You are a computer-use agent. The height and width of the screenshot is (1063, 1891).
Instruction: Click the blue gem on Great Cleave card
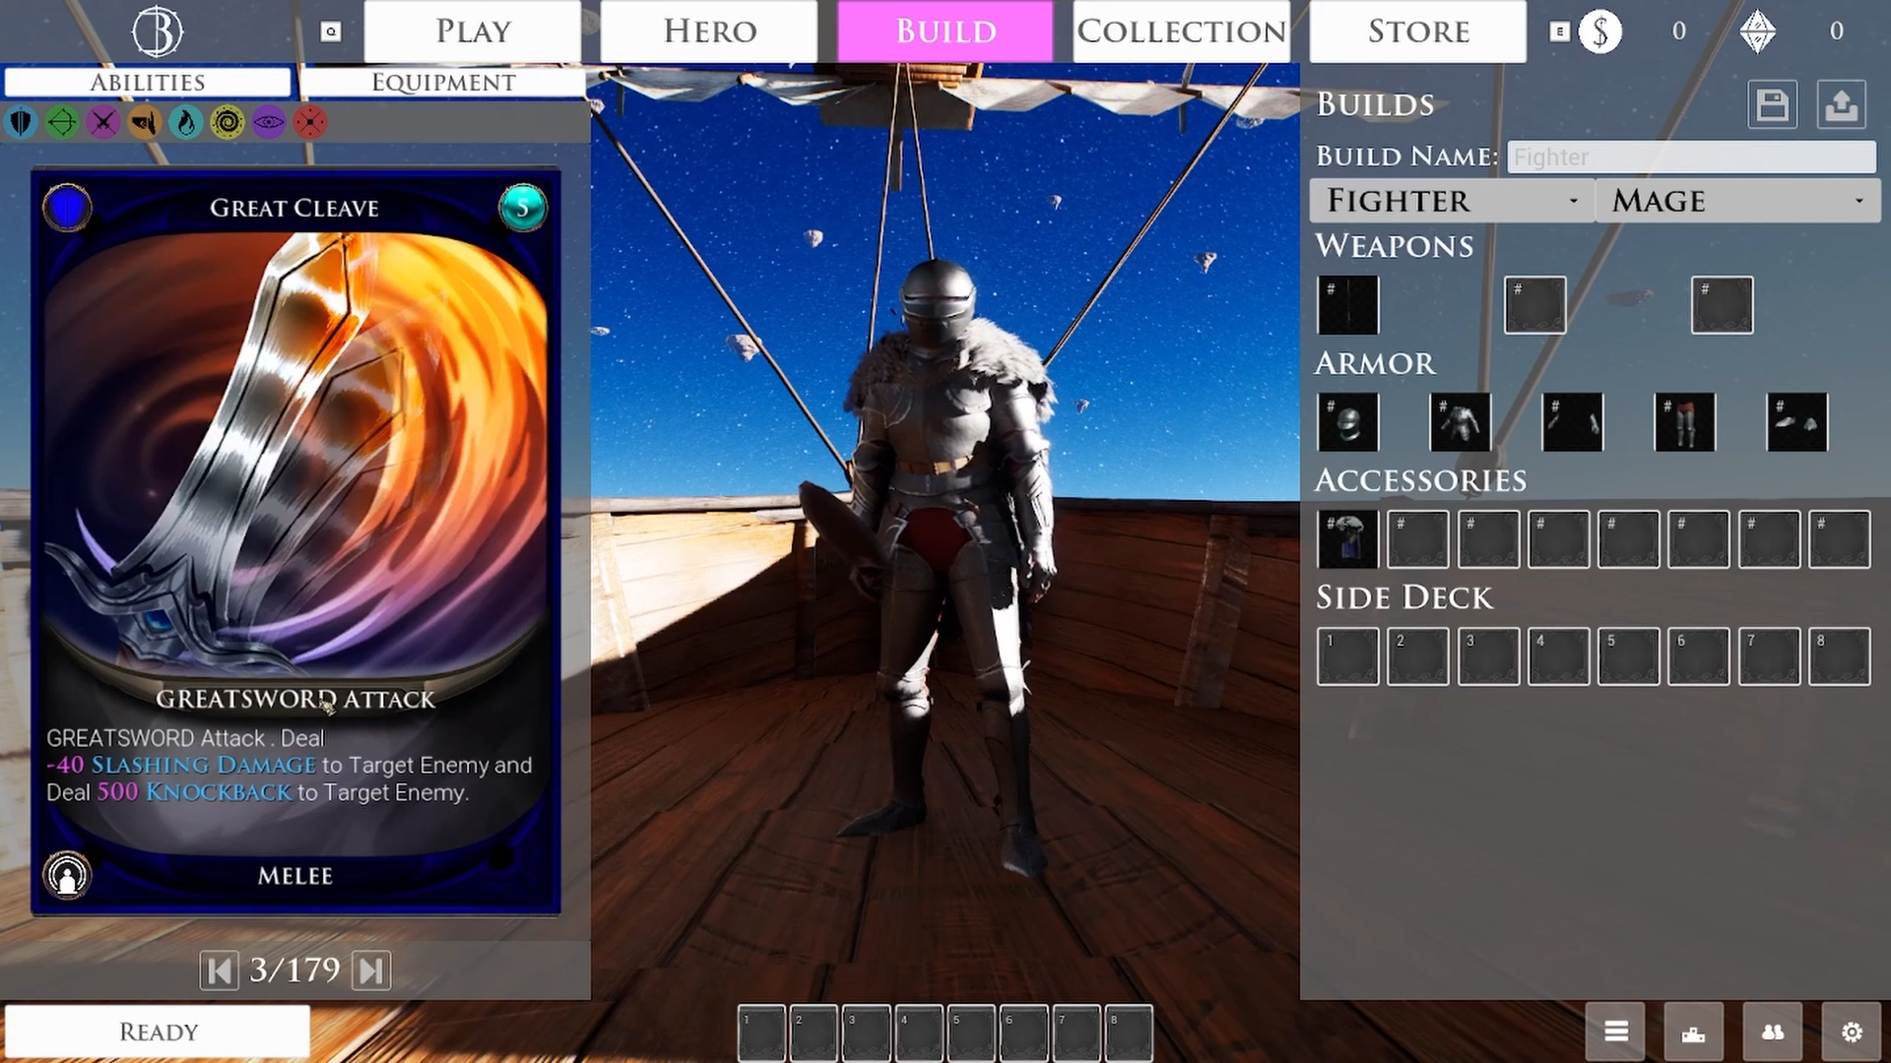tap(67, 208)
